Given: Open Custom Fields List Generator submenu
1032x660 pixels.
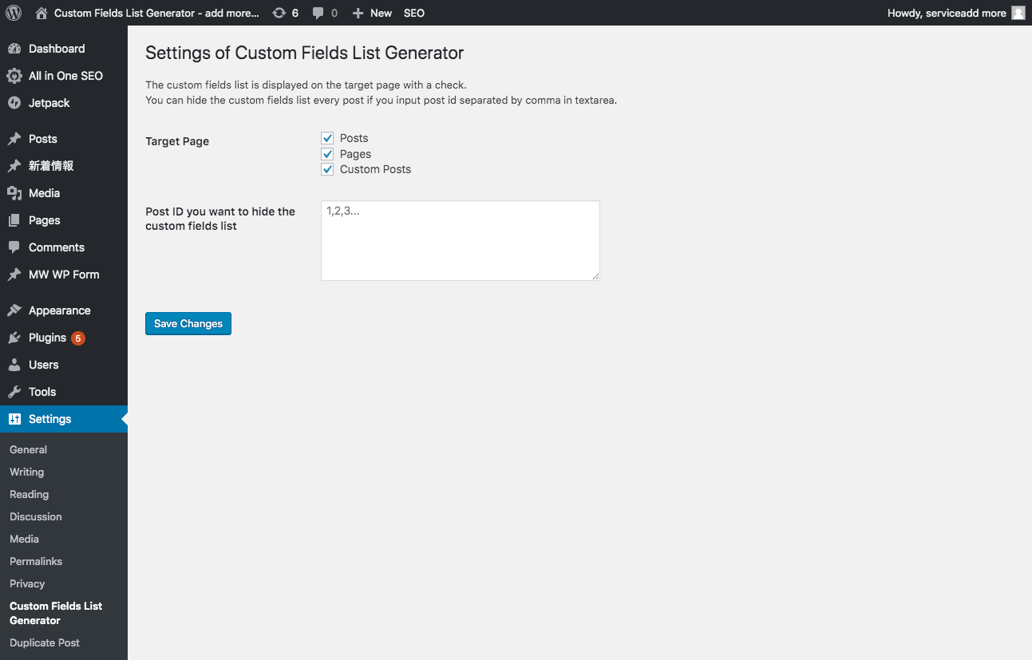Looking at the screenshot, I should click(56, 613).
